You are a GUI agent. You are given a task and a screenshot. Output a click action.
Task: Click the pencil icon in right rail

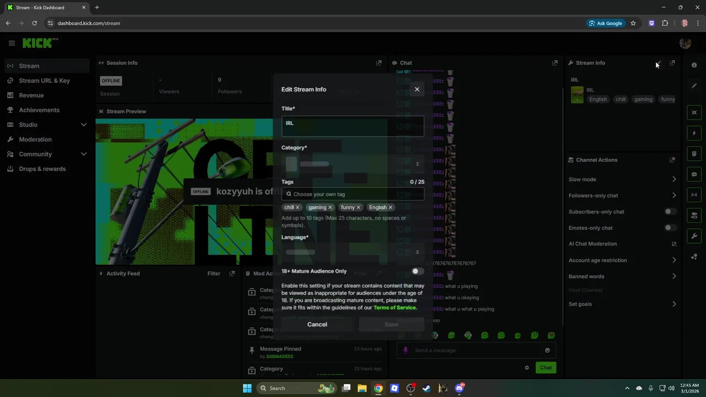click(x=694, y=85)
